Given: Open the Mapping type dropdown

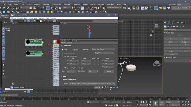Looking at the screenshot, I should 103,49.
